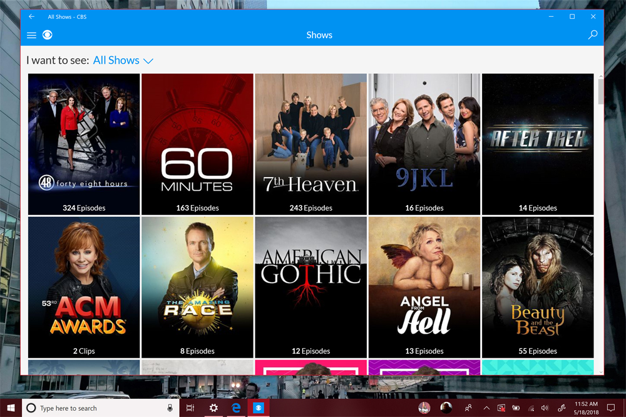The width and height of the screenshot is (626, 417).
Task: Click the Cortana circle icon
Action: 31,408
